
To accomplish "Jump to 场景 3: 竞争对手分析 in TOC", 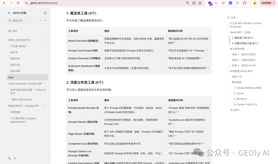I will tap(244, 66).
